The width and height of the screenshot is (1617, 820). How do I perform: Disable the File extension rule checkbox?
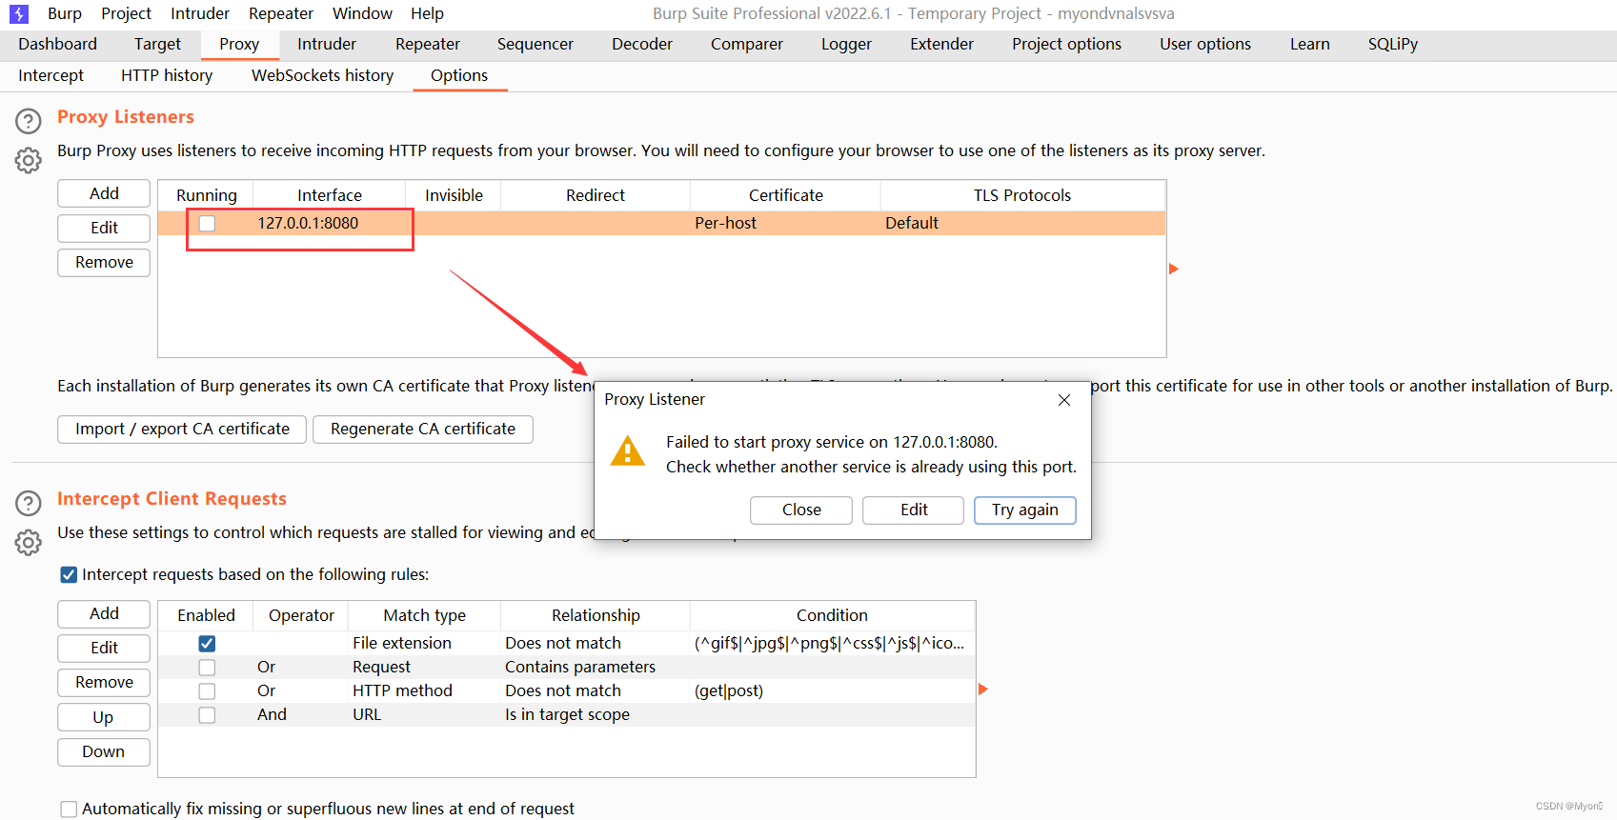(207, 644)
